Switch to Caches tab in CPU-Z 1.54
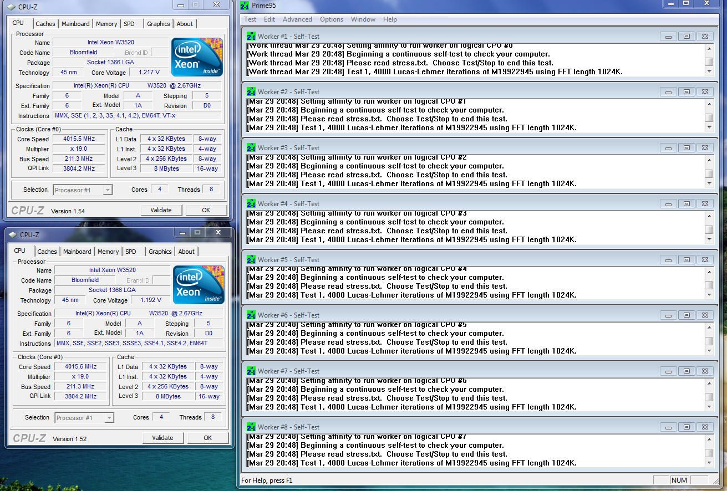The image size is (727, 491). pos(45,24)
